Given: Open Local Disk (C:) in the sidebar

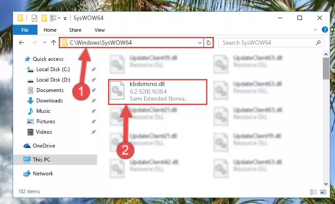Looking at the screenshot, I should pyautogui.click(x=53, y=69).
